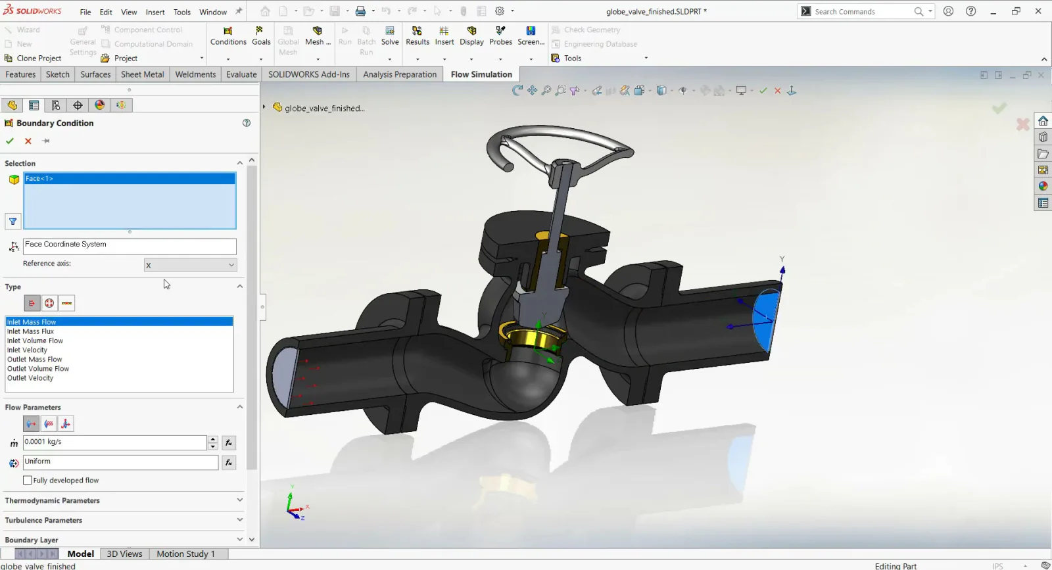Enable the Fully developed flow checkbox
Viewport: 1052px width, 570px height.
(x=28, y=481)
